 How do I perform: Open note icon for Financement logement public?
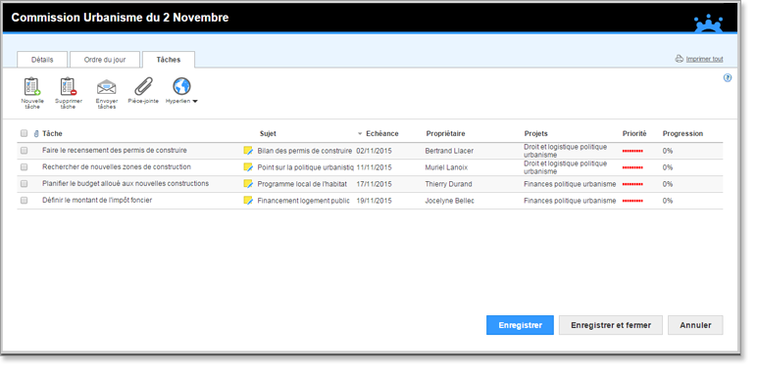(x=248, y=201)
